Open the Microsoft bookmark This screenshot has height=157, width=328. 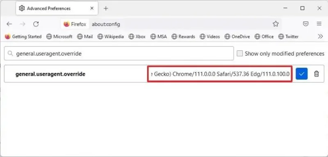point(59,36)
